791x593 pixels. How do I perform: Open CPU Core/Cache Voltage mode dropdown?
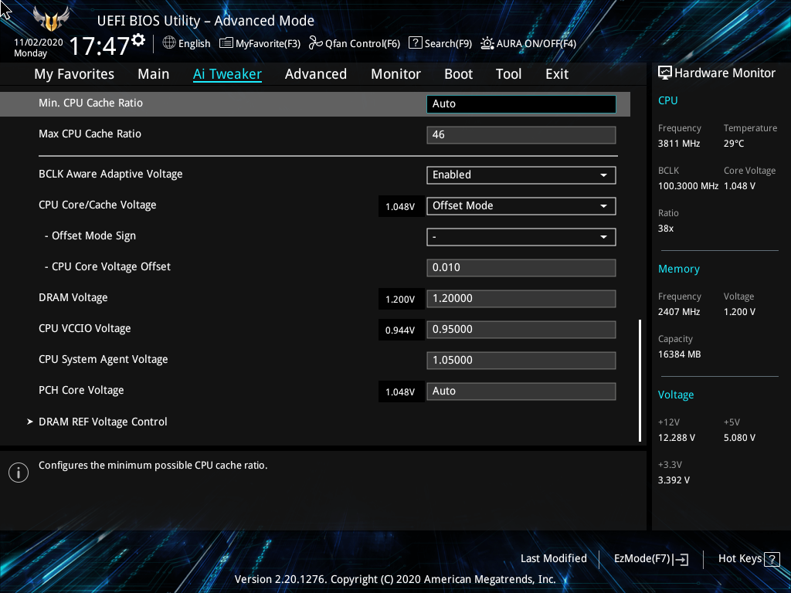point(521,205)
